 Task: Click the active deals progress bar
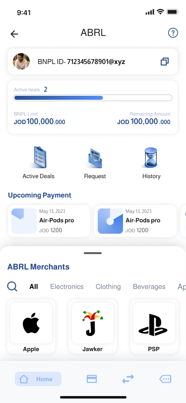93,98
